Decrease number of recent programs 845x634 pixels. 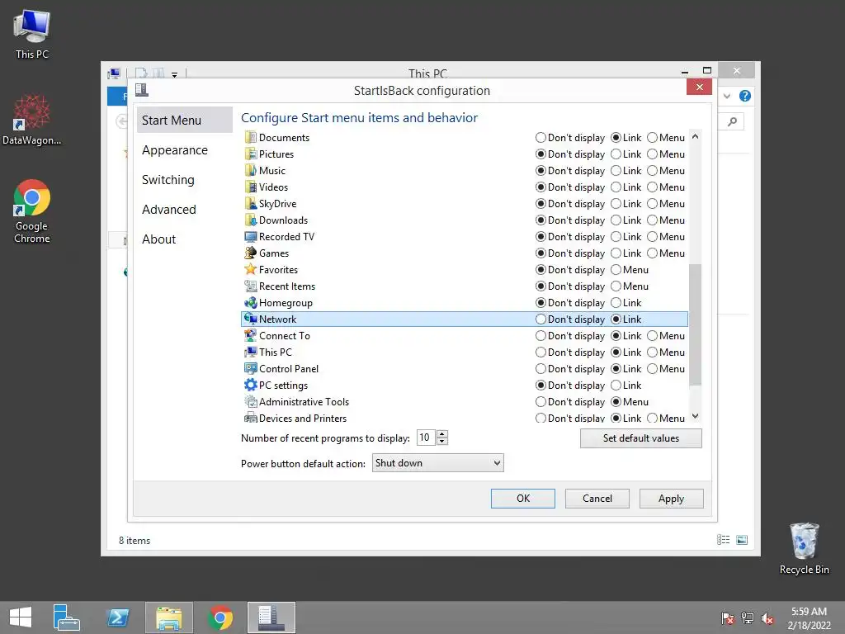pyautogui.click(x=442, y=441)
